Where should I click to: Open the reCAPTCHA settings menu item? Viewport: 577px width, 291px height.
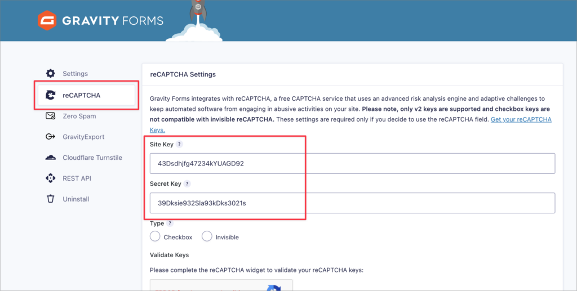[86, 95]
